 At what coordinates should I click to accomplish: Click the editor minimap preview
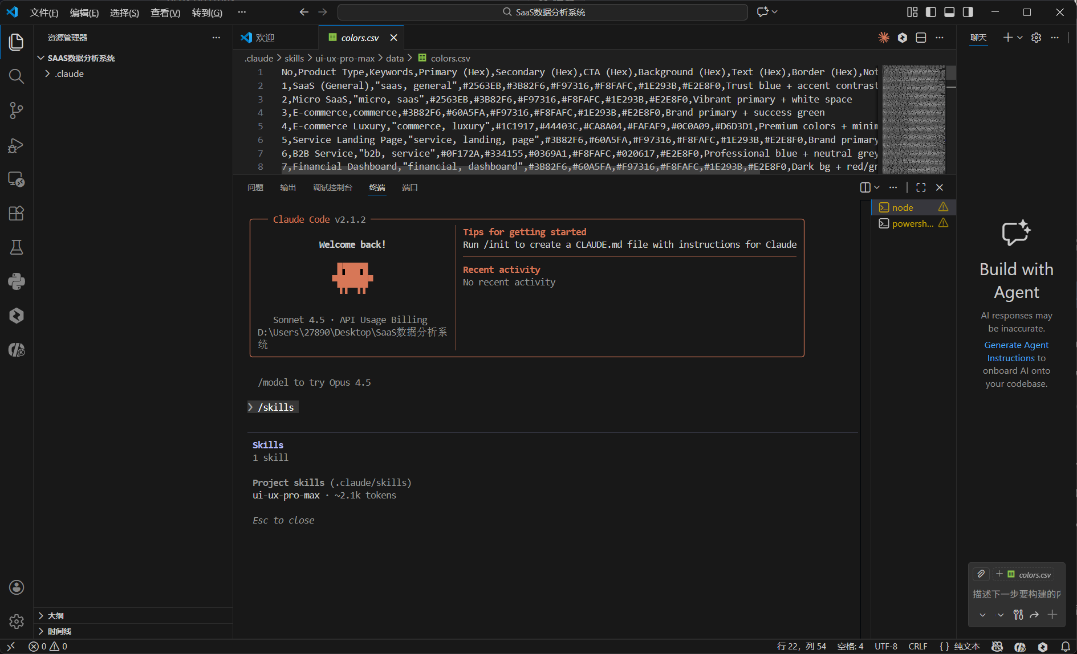(914, 119)
